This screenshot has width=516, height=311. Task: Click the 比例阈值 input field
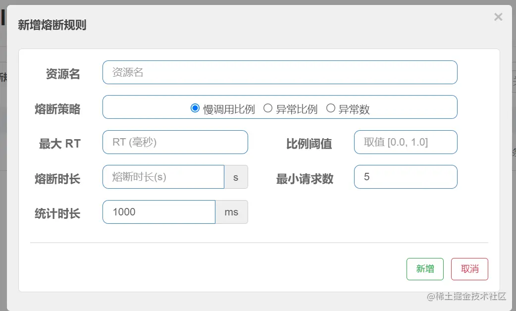(406, 142)
